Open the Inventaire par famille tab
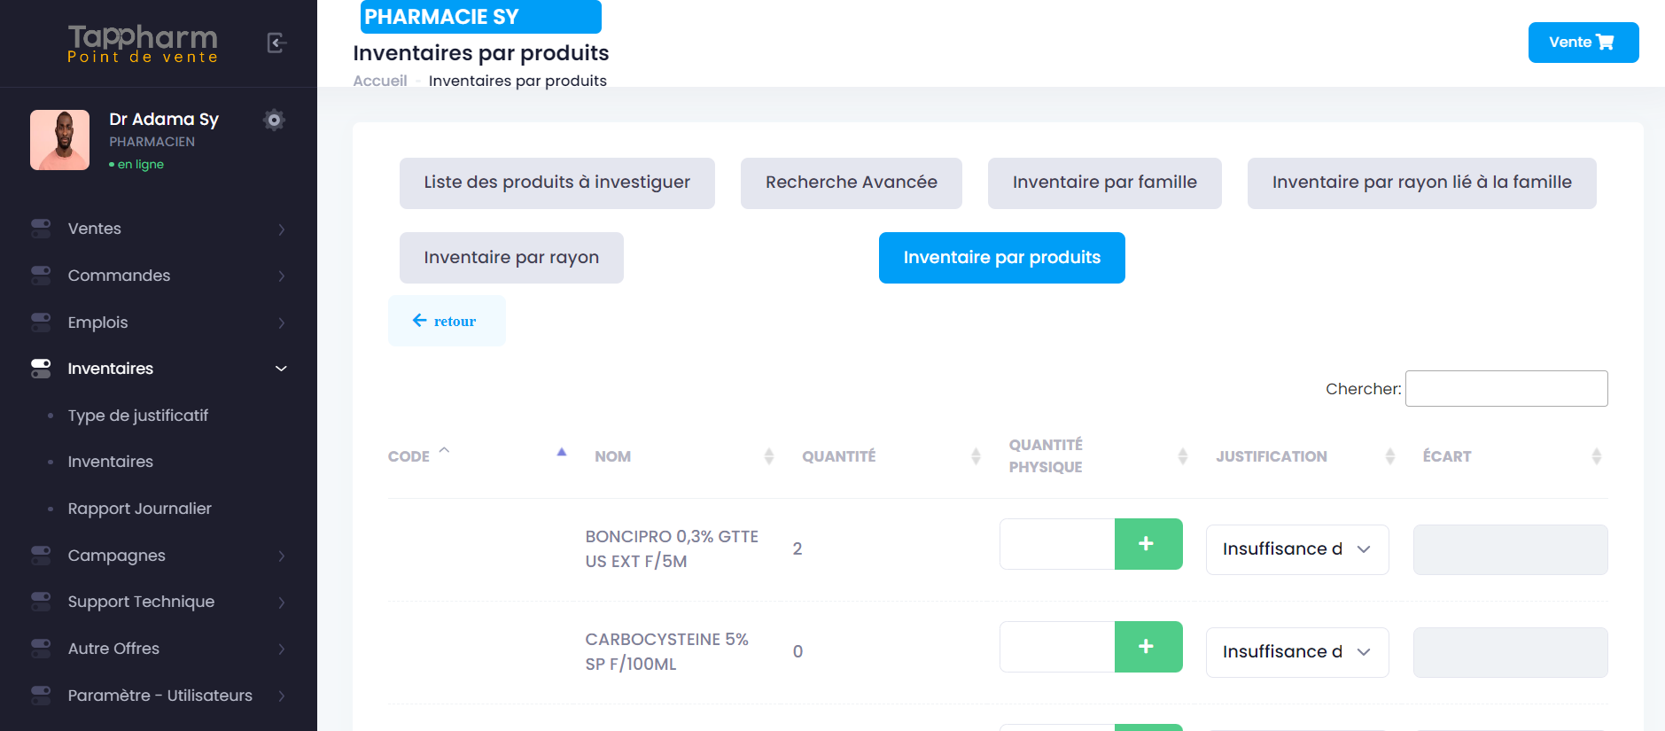This screenshot has width=1665, height=731. click(1104, 183)
